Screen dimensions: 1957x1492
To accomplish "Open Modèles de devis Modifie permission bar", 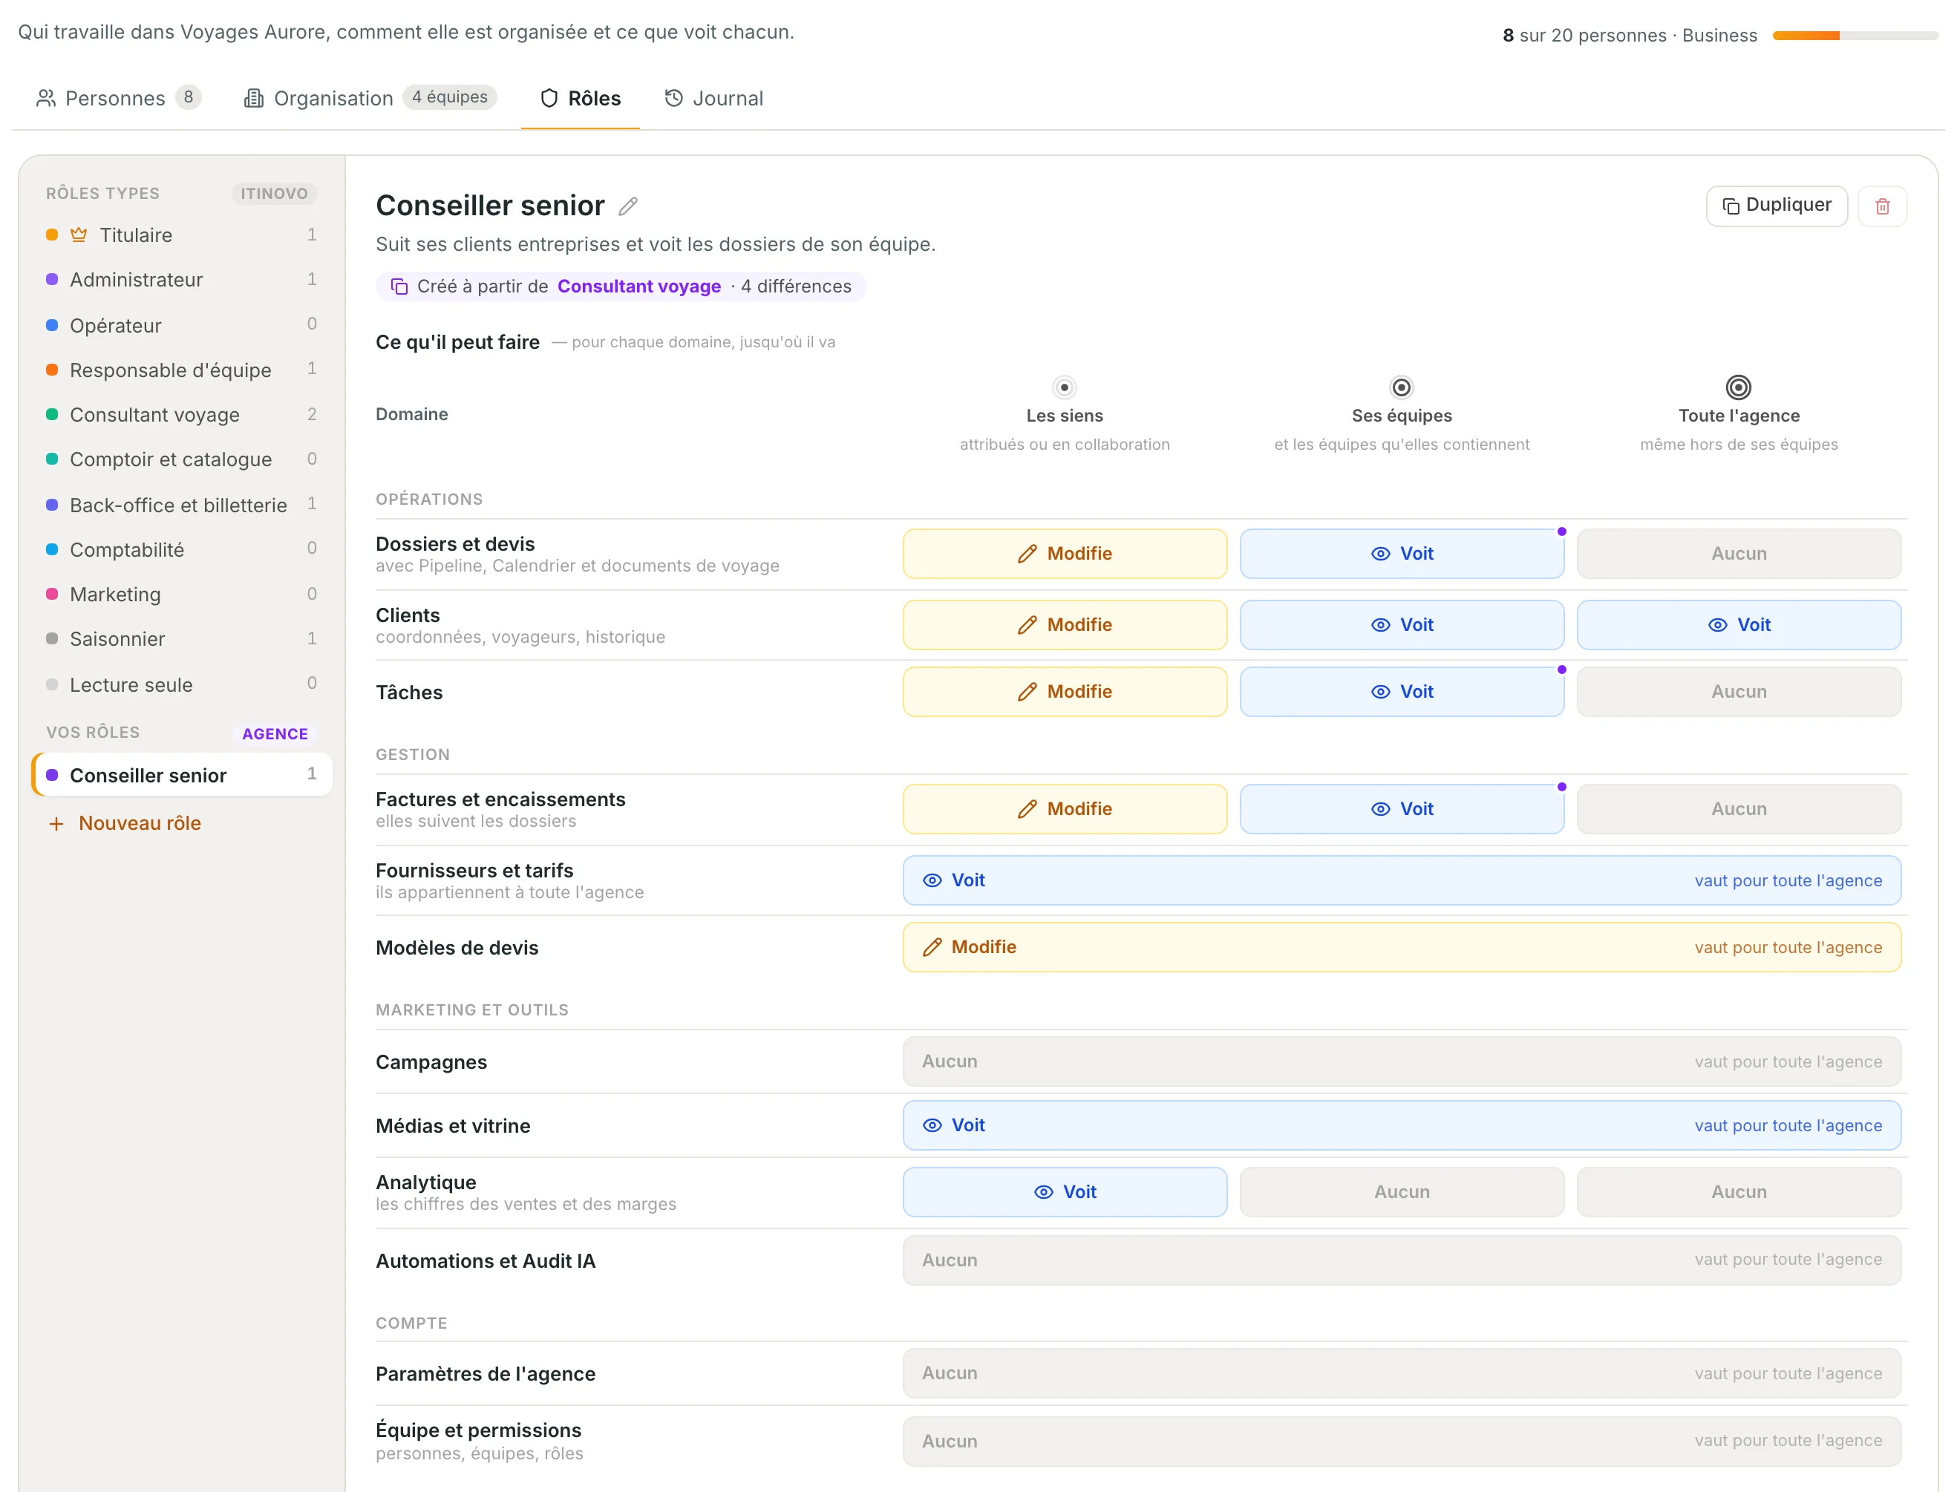I will pos(1402,946).
